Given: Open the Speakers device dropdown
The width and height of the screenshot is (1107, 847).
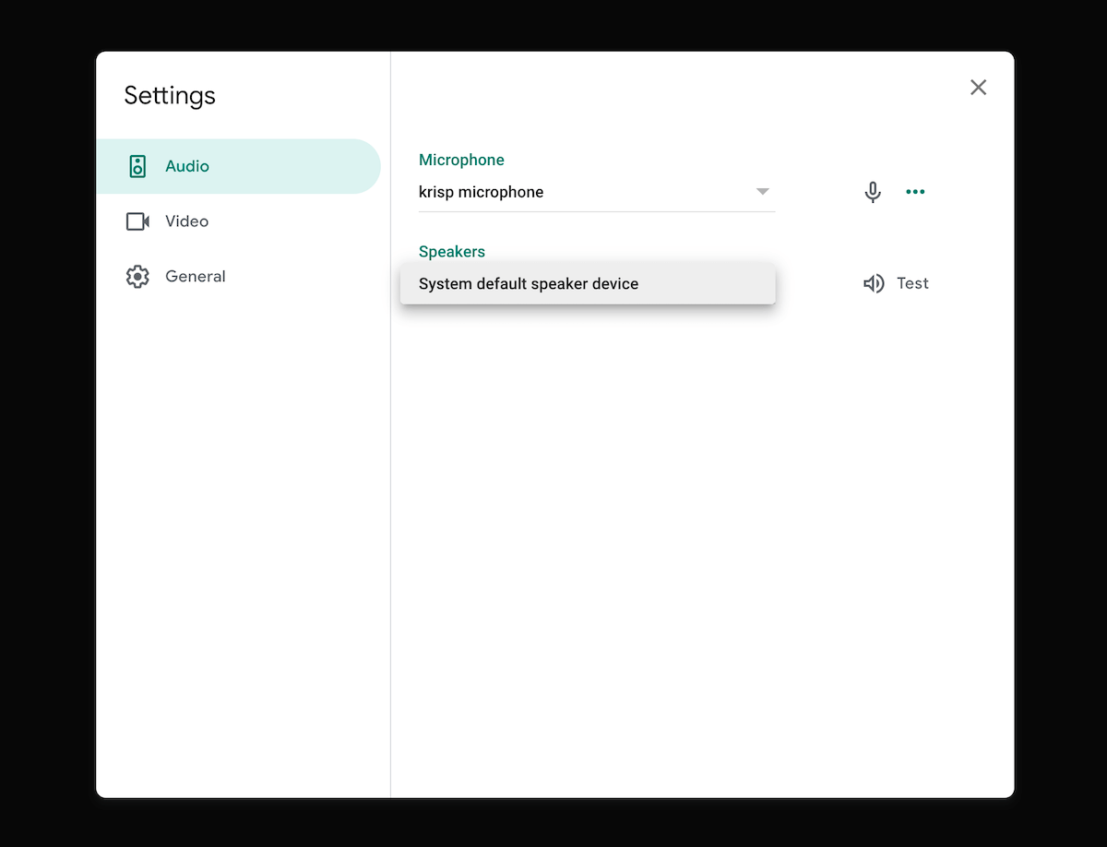Looking at the screenshot, I should pos(588,283).
